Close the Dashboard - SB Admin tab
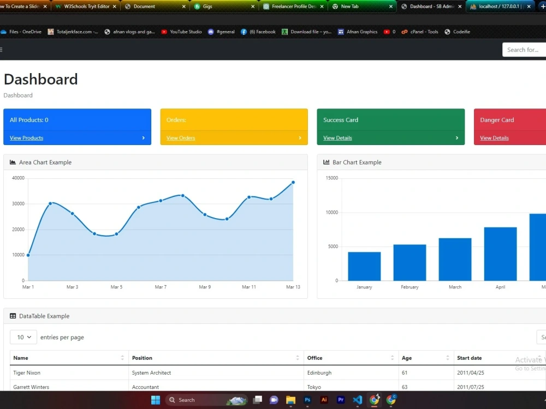This screenshot has width=546, height=409. (x=460, y=6)
